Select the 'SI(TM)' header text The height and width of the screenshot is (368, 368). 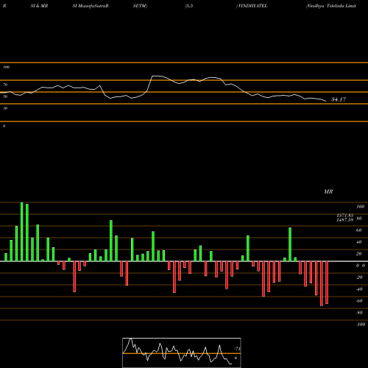[140, 6]
